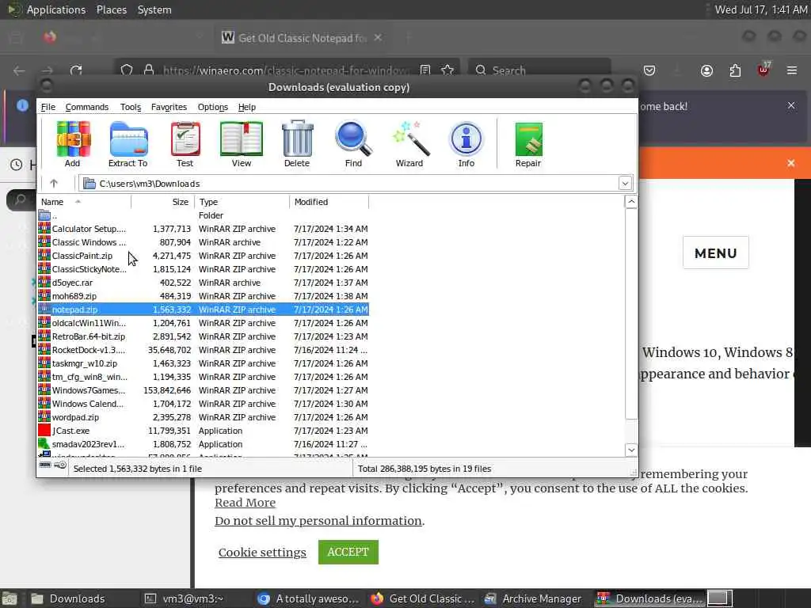Expand the path address dropdown
The height and width of the screenshot is (608, 811).
point(626,183)
